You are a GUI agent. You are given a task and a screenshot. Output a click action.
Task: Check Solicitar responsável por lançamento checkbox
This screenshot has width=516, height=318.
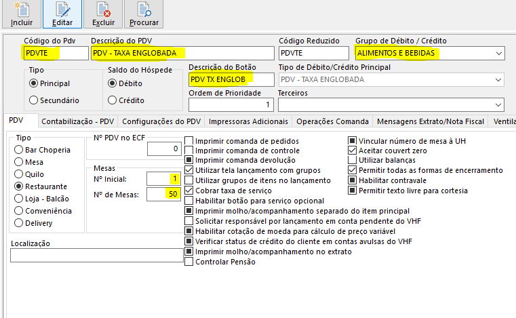pyautogui.click(x=189, y=221)
